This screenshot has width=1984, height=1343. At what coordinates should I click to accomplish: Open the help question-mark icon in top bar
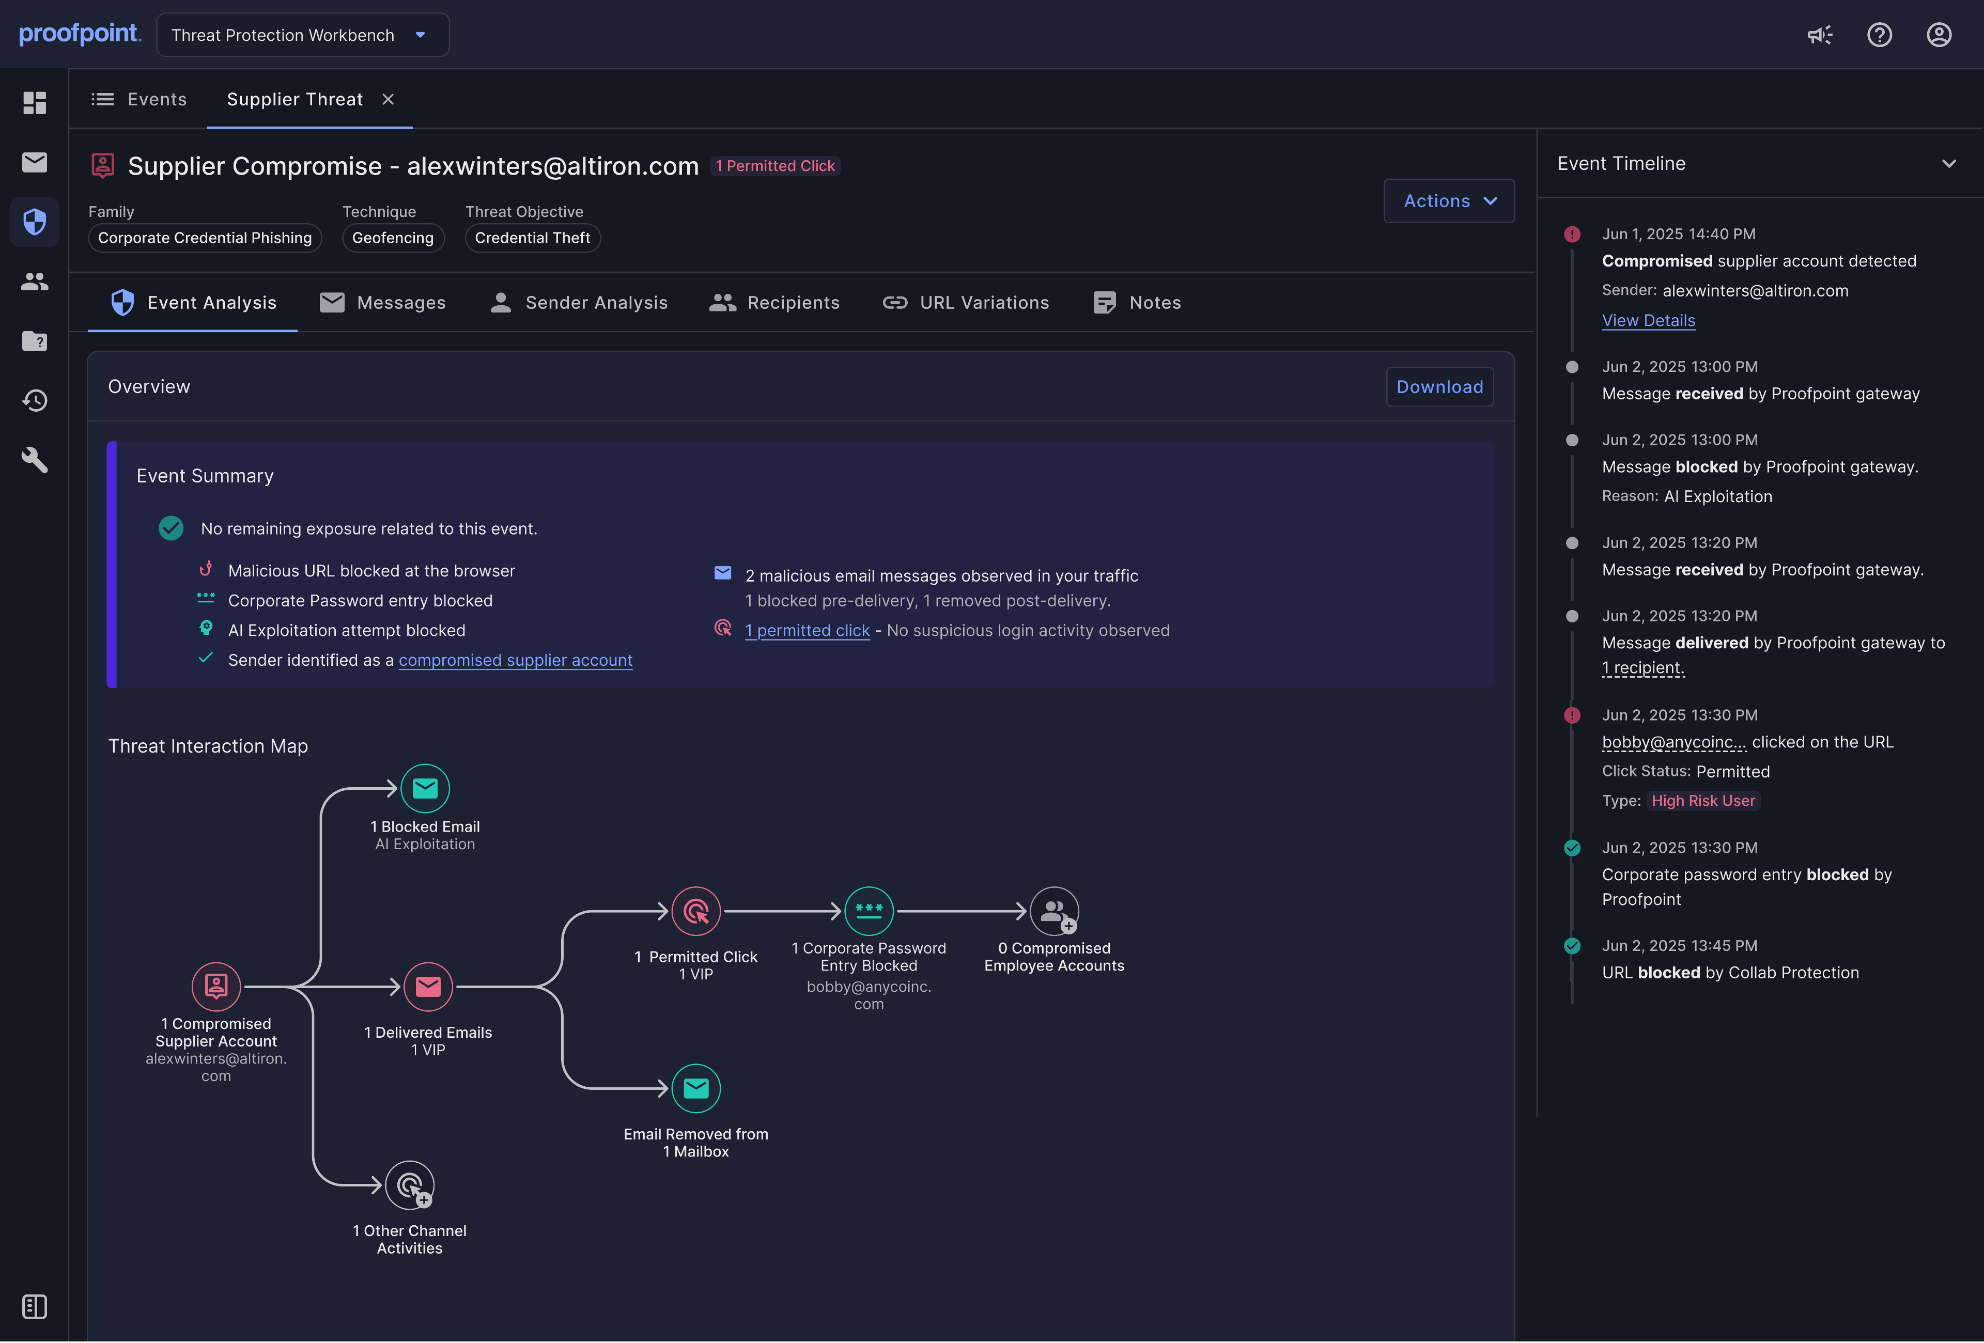[1879, 35]
